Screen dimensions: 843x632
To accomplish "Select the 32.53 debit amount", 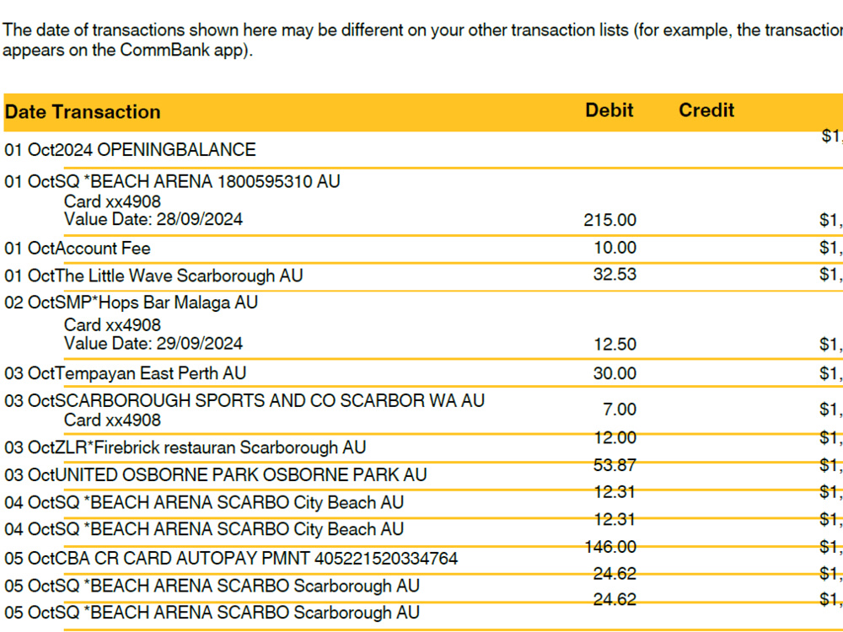I will coord(615,275).
